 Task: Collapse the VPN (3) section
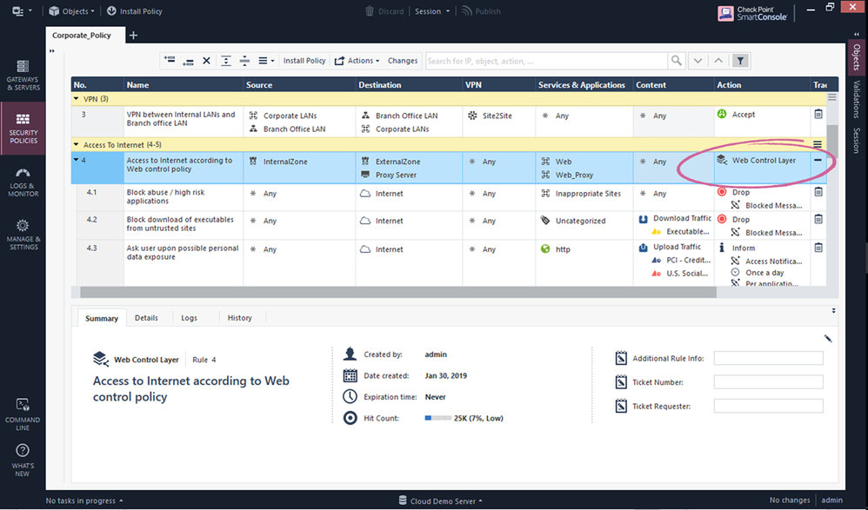77,98
